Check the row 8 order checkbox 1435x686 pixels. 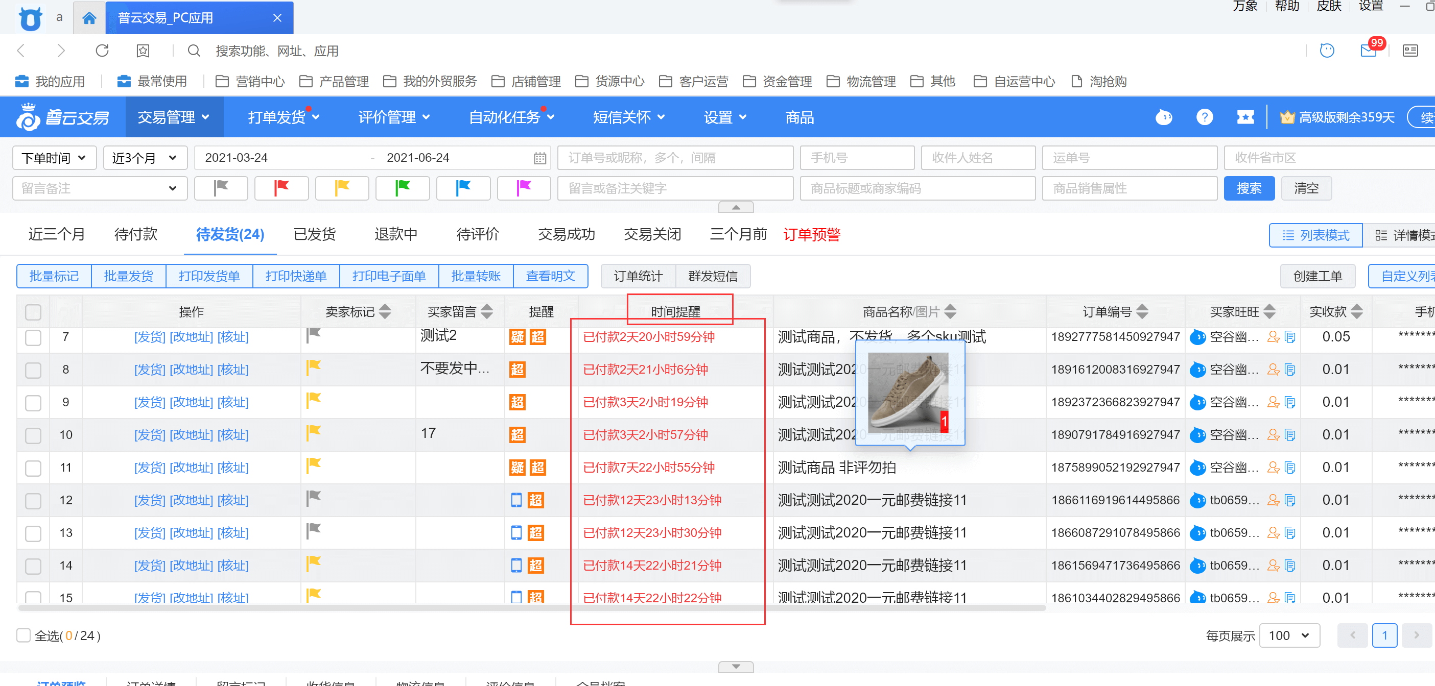coord(33,370)
